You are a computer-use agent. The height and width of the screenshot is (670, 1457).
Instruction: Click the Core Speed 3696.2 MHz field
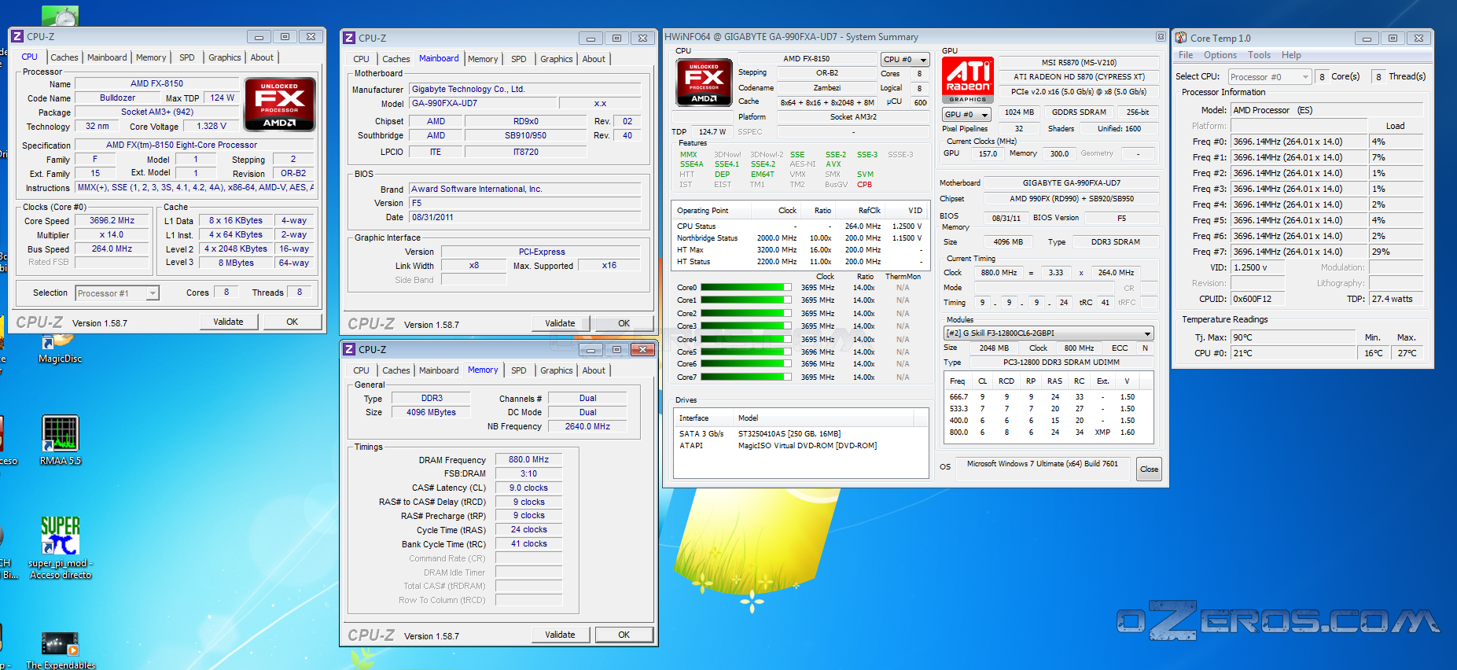point(112,221)
